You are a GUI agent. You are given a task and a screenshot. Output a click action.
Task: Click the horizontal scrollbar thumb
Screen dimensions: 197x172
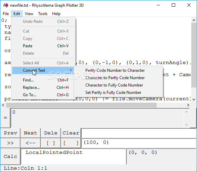tap(81, 105)
